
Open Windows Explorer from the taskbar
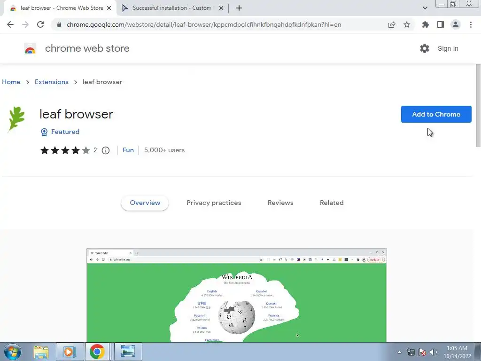(x=41, y=352)
